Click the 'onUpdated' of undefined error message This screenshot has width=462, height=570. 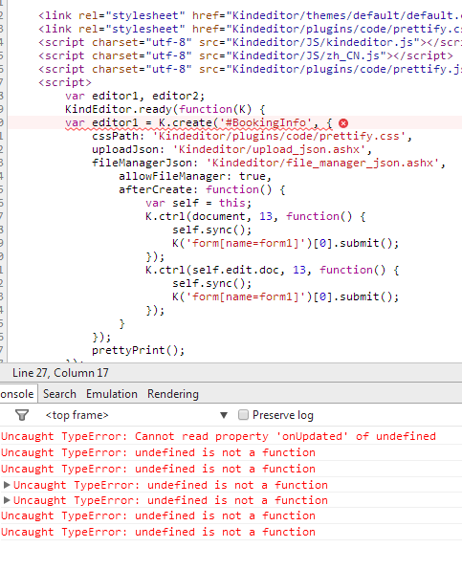pos(218,436)
